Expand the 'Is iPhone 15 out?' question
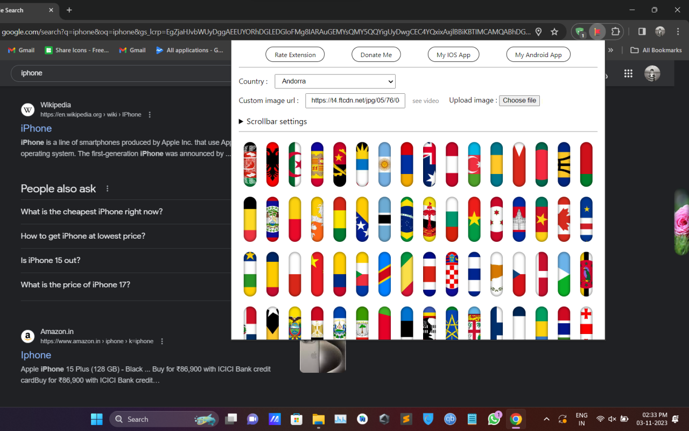 [51, 260]
